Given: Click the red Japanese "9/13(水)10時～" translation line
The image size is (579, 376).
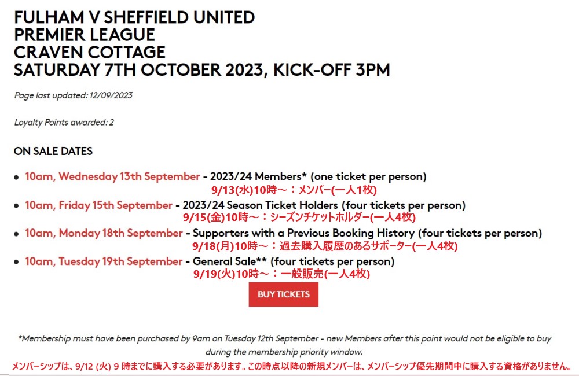Looking at the screenshot, I should coord(294,189).
